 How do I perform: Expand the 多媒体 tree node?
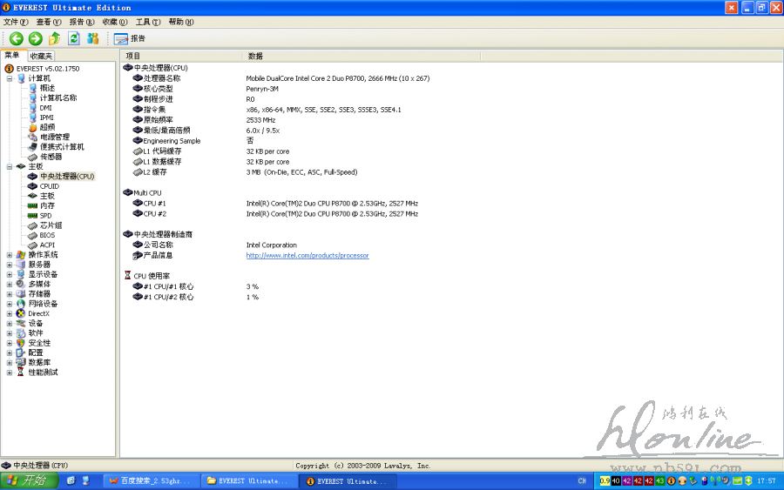(x=9, y=284)
